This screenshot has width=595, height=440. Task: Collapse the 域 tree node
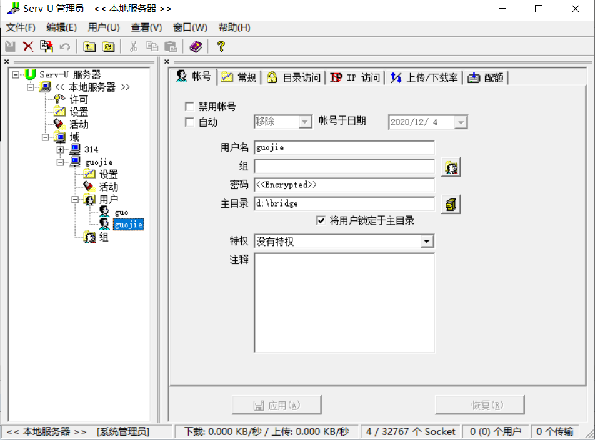tap(45, 137)
